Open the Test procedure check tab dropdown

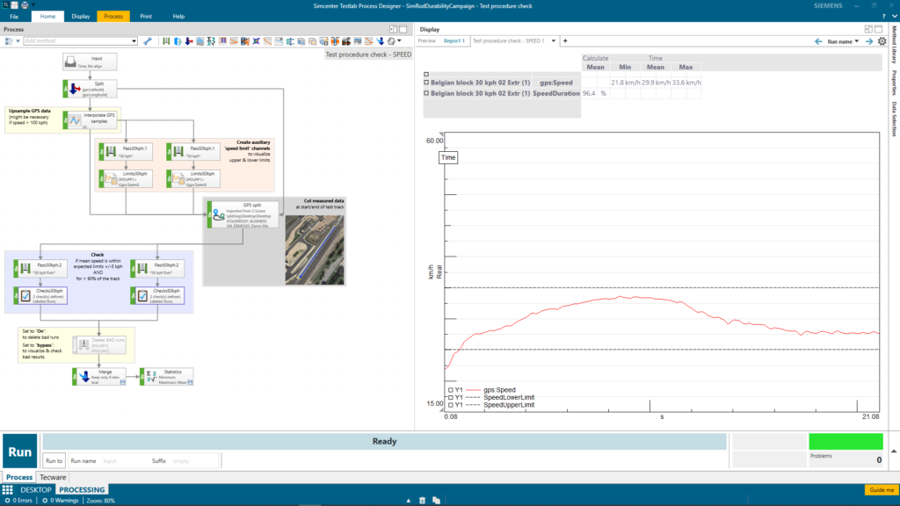point(553,41)
